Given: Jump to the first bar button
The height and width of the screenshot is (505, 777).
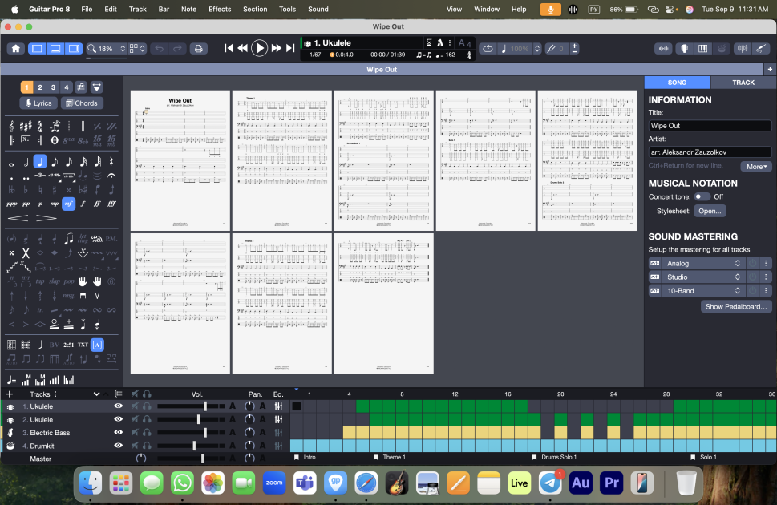Looking at the screenshot, I should pyautogui.click(x=228, y=48).
